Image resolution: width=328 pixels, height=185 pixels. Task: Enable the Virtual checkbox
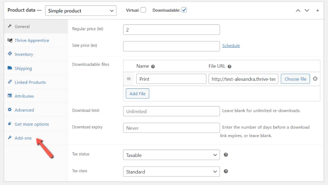pyautogui.click(x=143, y=10)
